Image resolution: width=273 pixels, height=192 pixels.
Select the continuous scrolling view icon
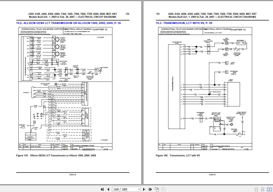262,189
